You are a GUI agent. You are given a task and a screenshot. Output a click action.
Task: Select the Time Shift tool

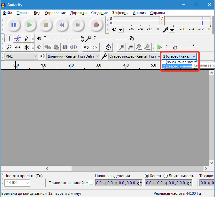[18, 47]
